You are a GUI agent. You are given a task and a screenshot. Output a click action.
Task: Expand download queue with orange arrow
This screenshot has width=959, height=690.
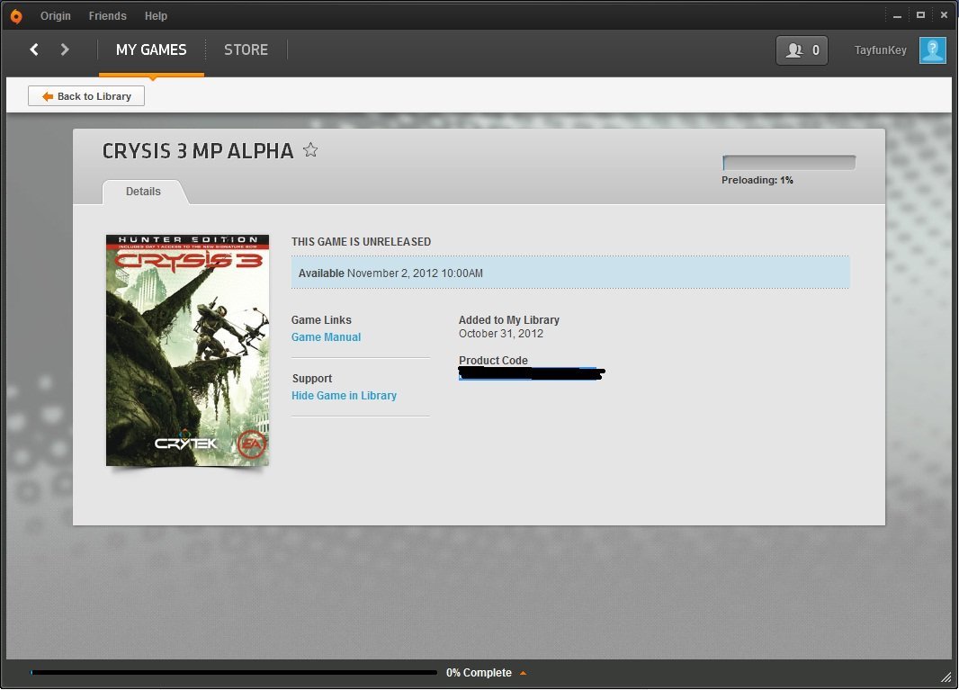point(523,673)
